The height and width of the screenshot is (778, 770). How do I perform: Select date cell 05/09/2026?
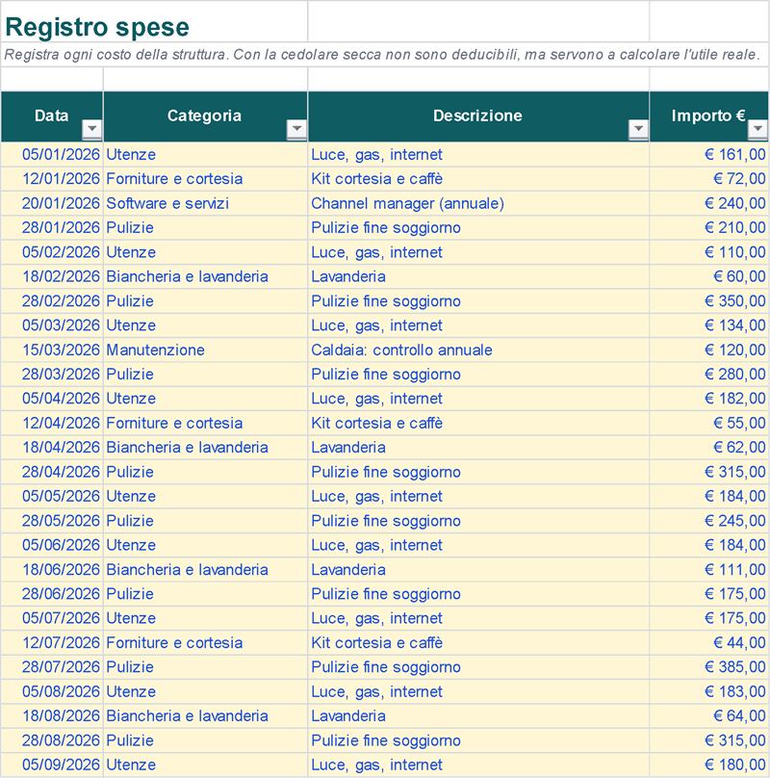(x=52, y=765)
